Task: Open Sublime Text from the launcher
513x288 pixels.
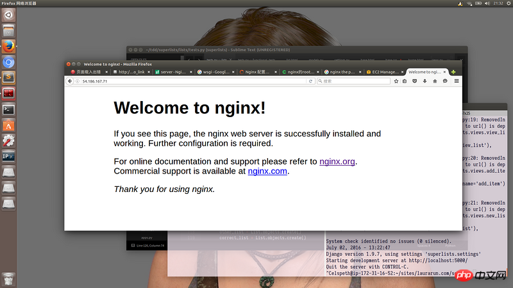Action: click(8, 77)
